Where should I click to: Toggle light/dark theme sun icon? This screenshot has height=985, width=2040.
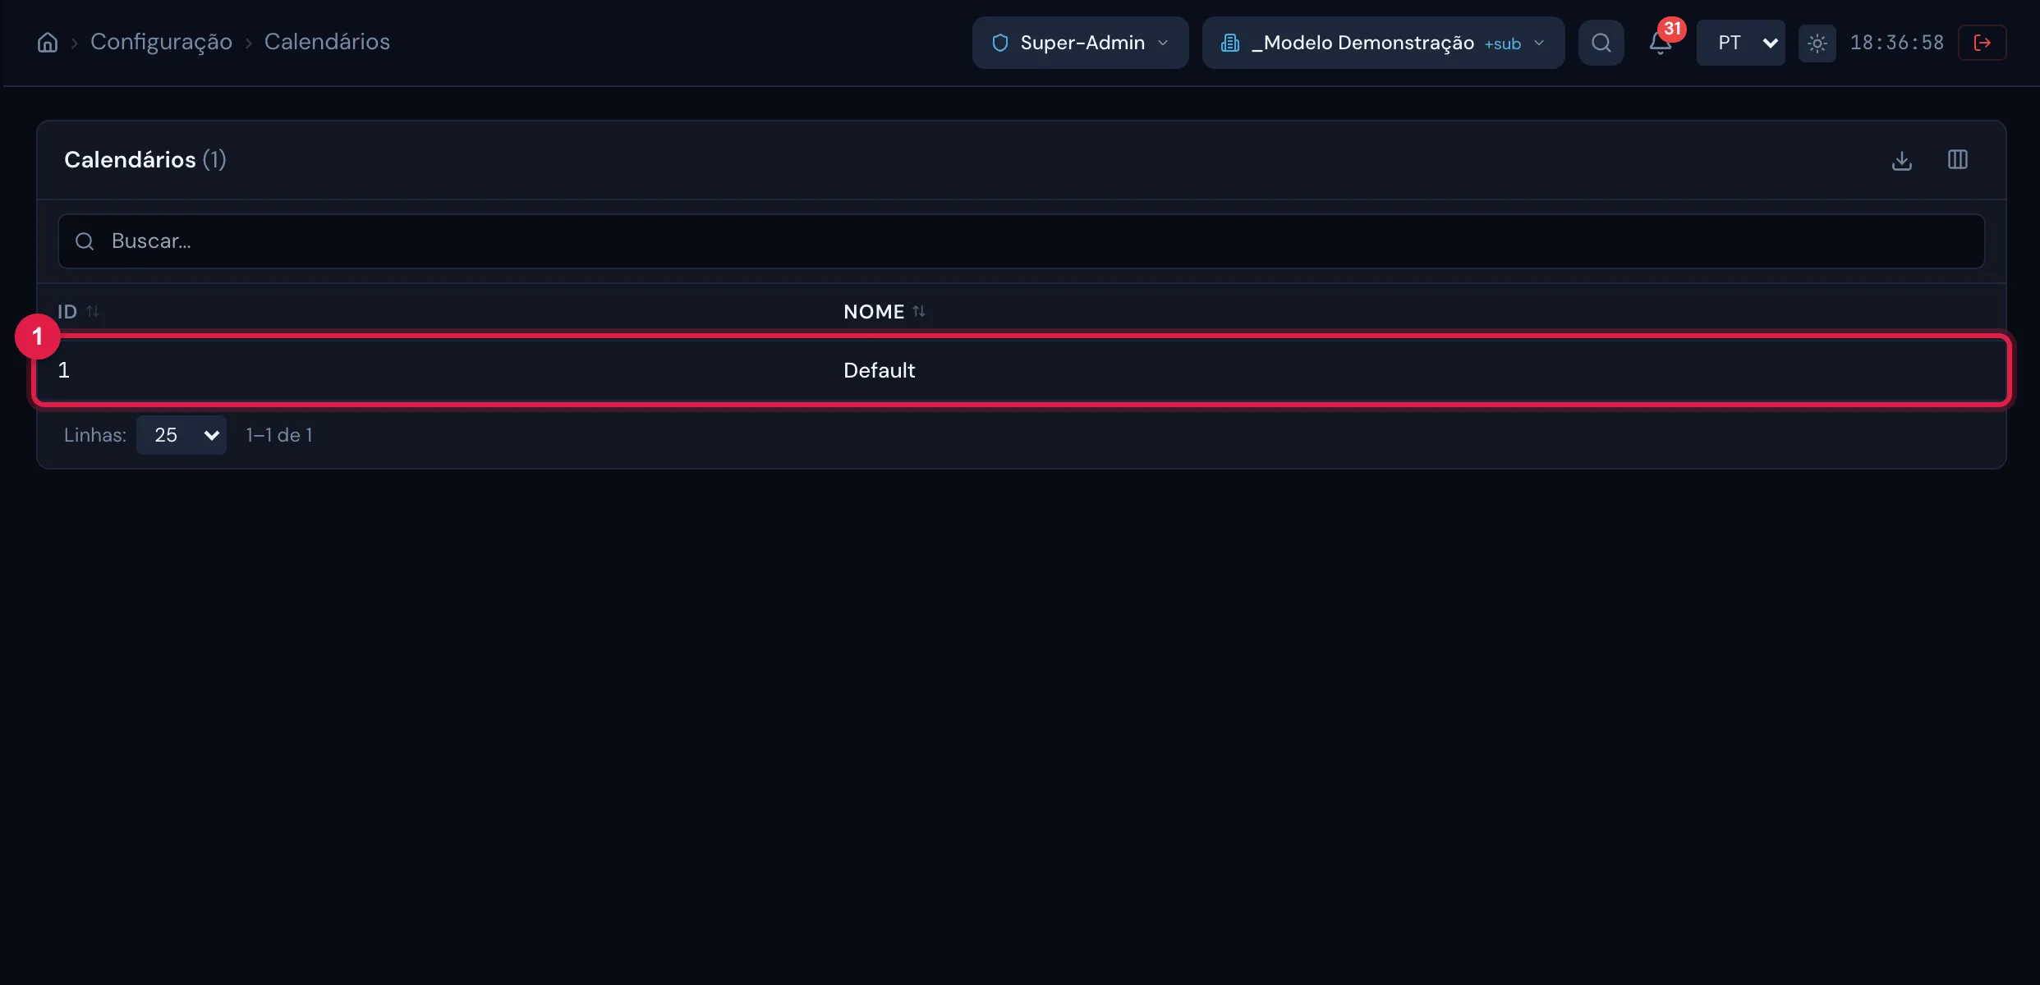coord(1817,43)
